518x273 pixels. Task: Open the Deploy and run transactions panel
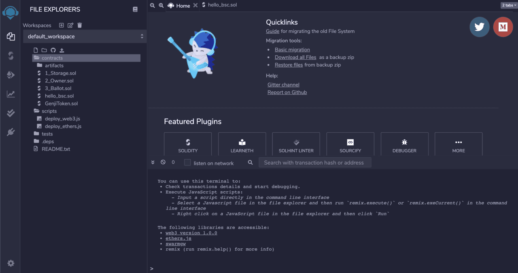click(11, 75)
